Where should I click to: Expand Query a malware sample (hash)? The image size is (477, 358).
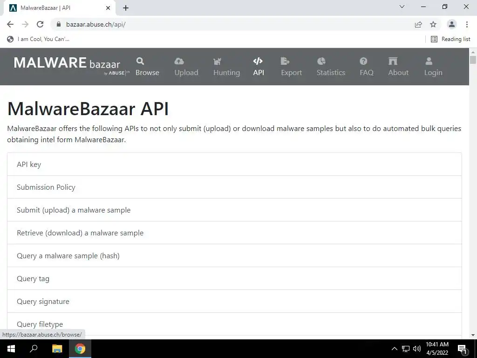click(235, 256)
